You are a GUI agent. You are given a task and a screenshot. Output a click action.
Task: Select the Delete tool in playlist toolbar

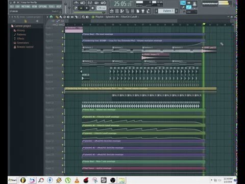(x=64, y=17)
